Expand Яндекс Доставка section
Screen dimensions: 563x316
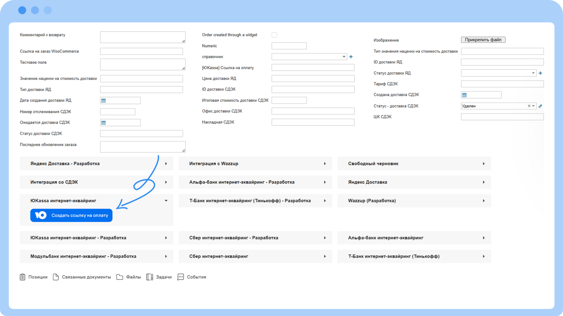pyautogui.click(x=414, y=182)
